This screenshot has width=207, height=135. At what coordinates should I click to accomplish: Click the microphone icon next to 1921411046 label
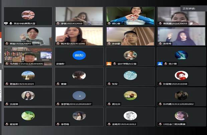pos(58,43)
